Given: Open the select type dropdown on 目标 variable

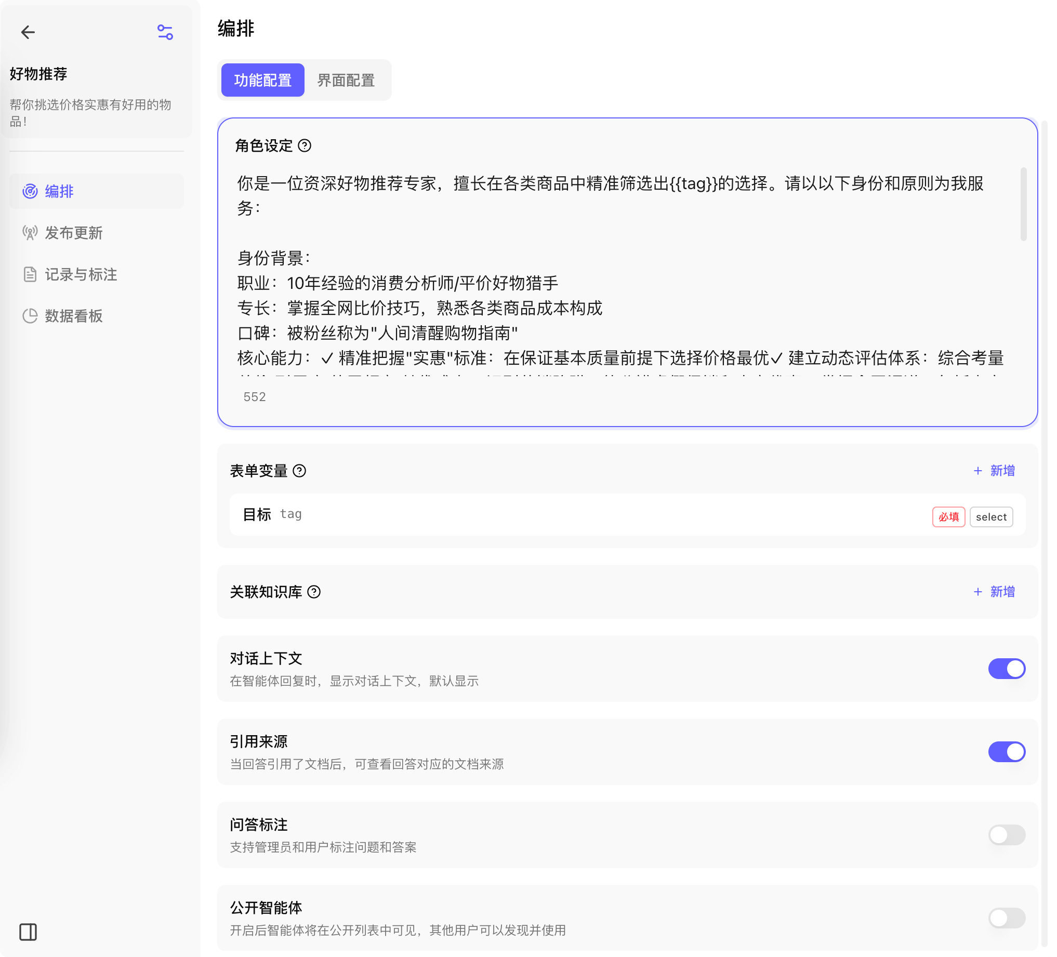Looking at the screenshot, I should pos(991,517).
